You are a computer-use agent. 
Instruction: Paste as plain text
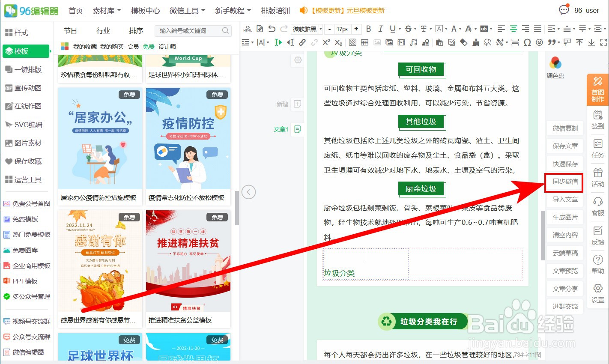(x=439, y=42)
